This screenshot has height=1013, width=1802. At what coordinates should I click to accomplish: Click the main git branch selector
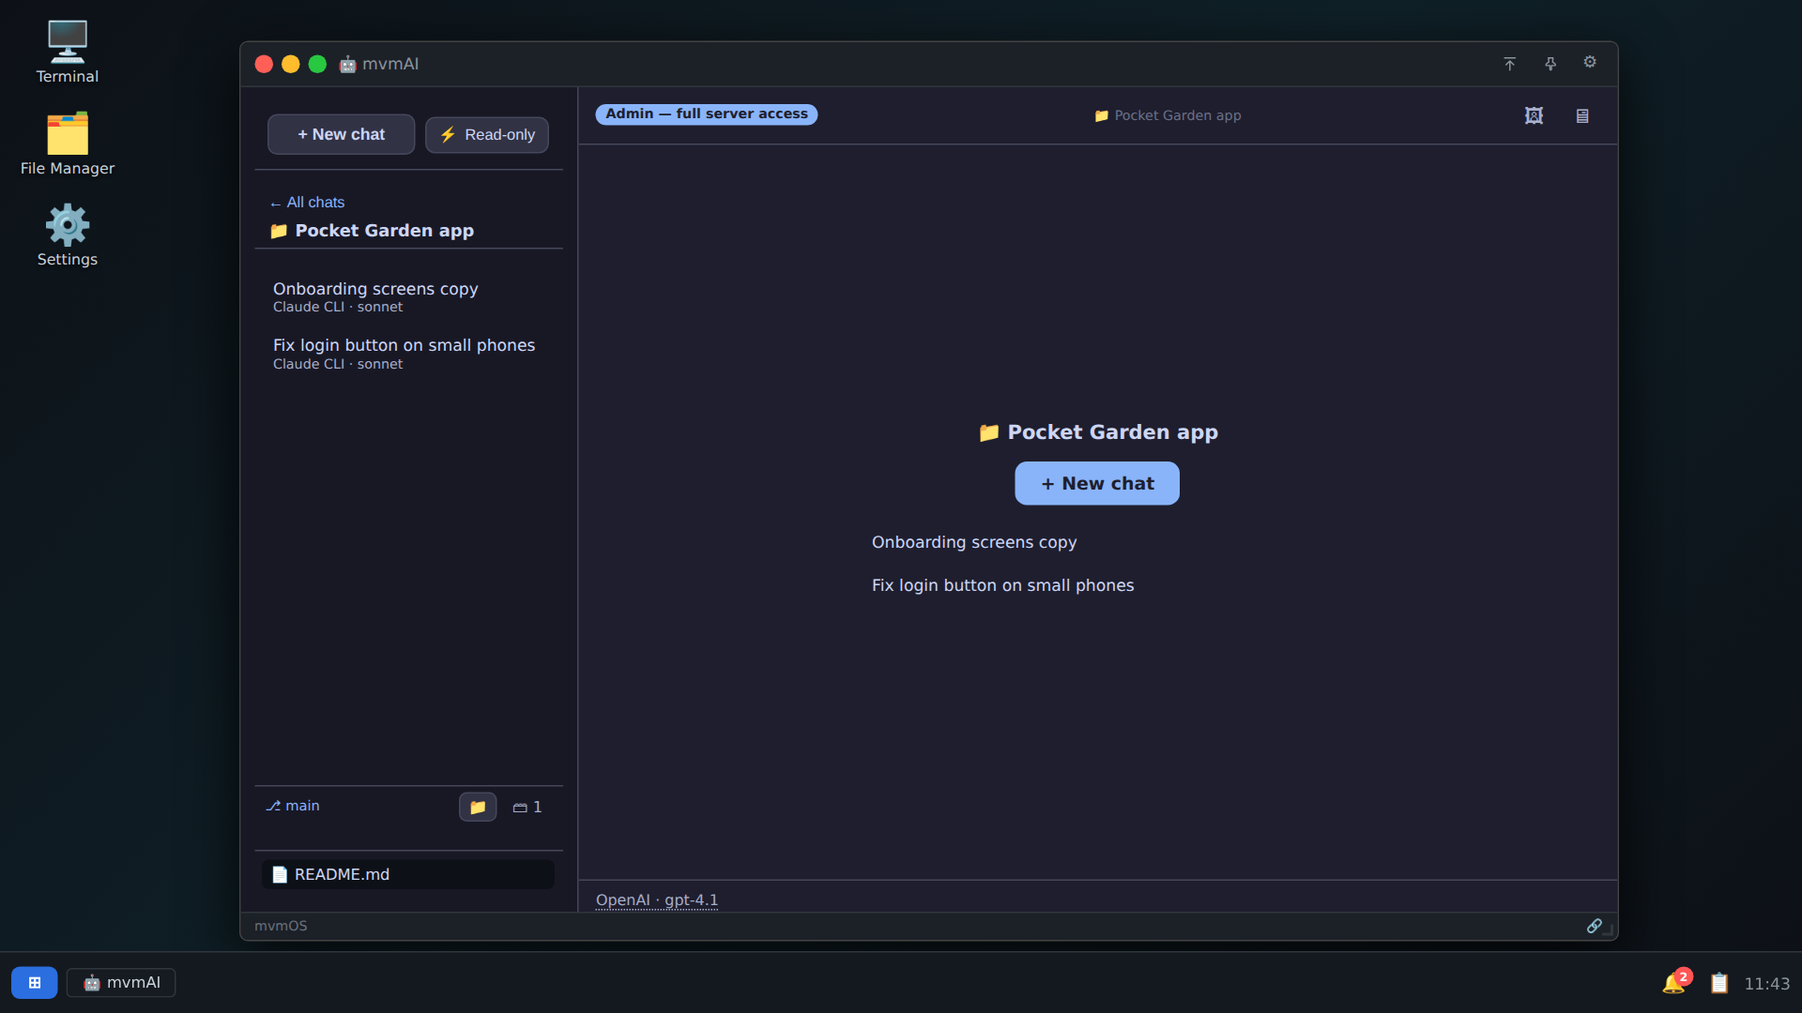coord(293,806)
